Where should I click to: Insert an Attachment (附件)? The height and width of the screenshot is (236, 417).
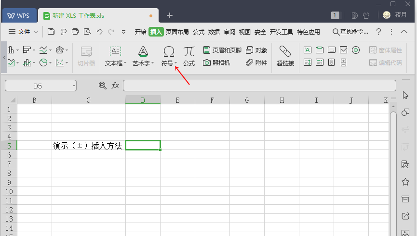256,63
